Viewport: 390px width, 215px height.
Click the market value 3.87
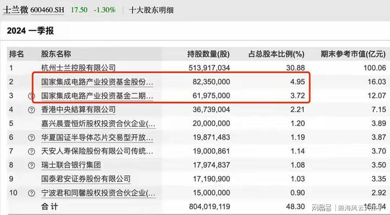point(379,137)
